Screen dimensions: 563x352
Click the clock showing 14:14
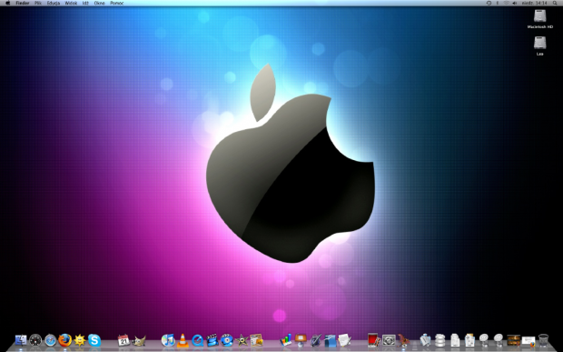(x=534, y=3)
